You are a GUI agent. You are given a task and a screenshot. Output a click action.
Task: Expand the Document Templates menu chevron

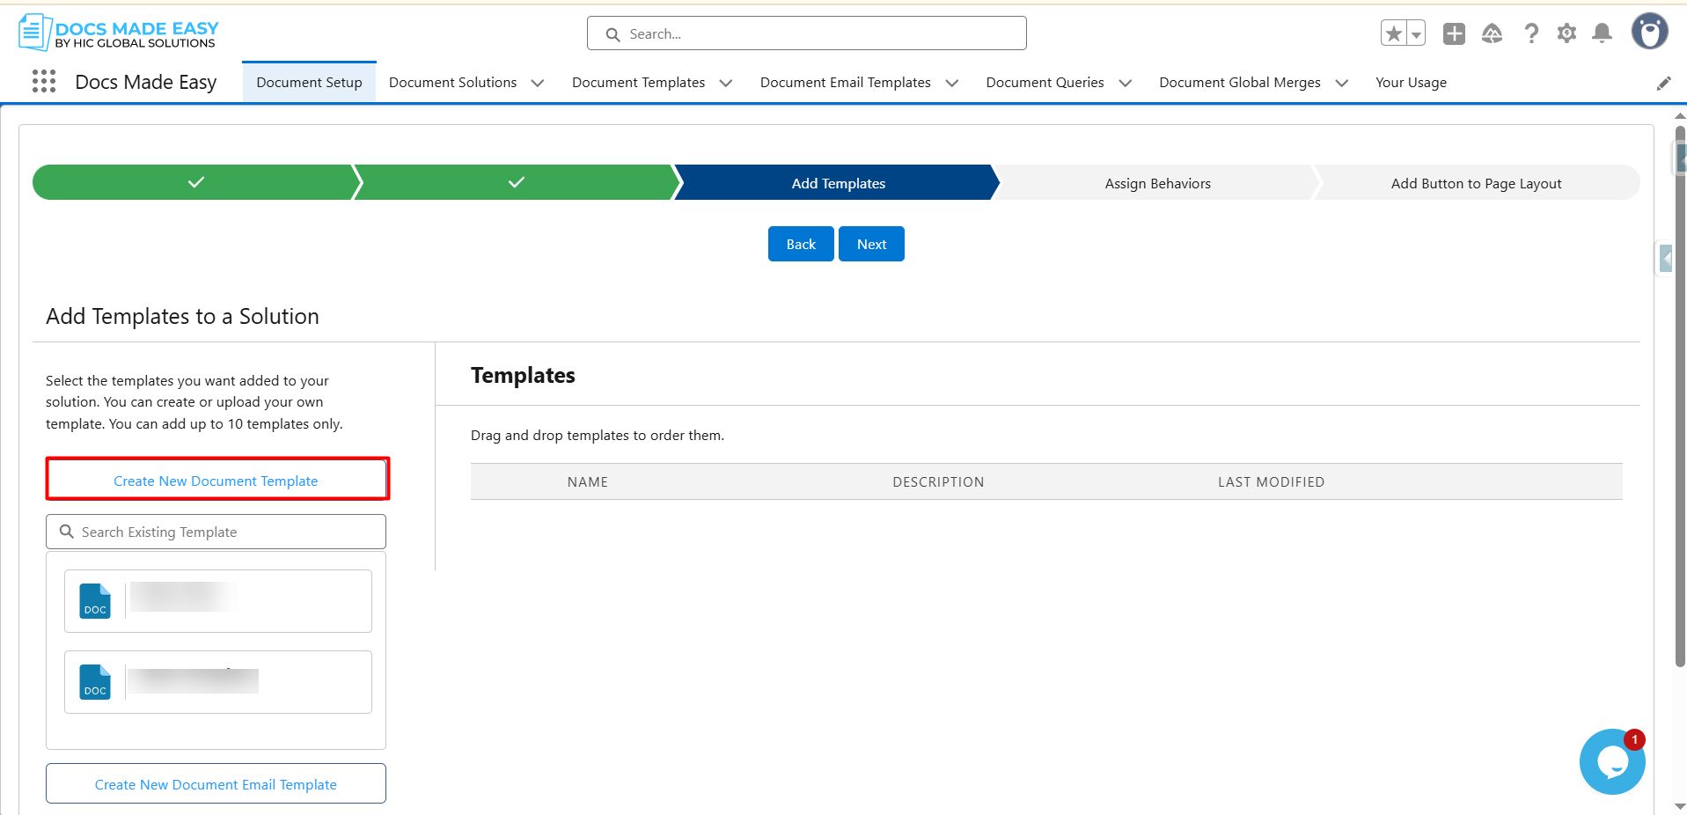click(x=726, y=83)
